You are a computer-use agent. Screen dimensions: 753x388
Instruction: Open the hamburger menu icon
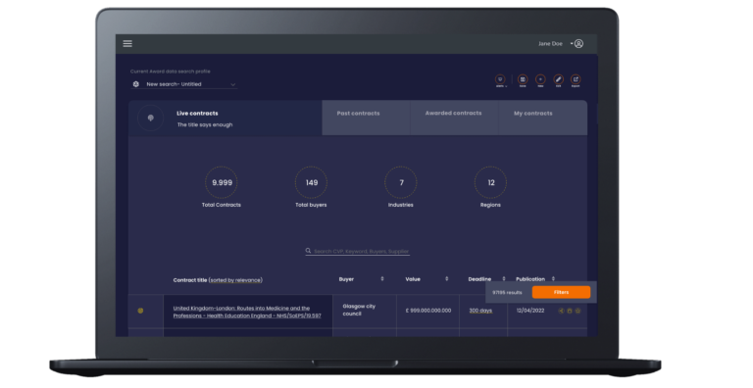click(127, 44)
